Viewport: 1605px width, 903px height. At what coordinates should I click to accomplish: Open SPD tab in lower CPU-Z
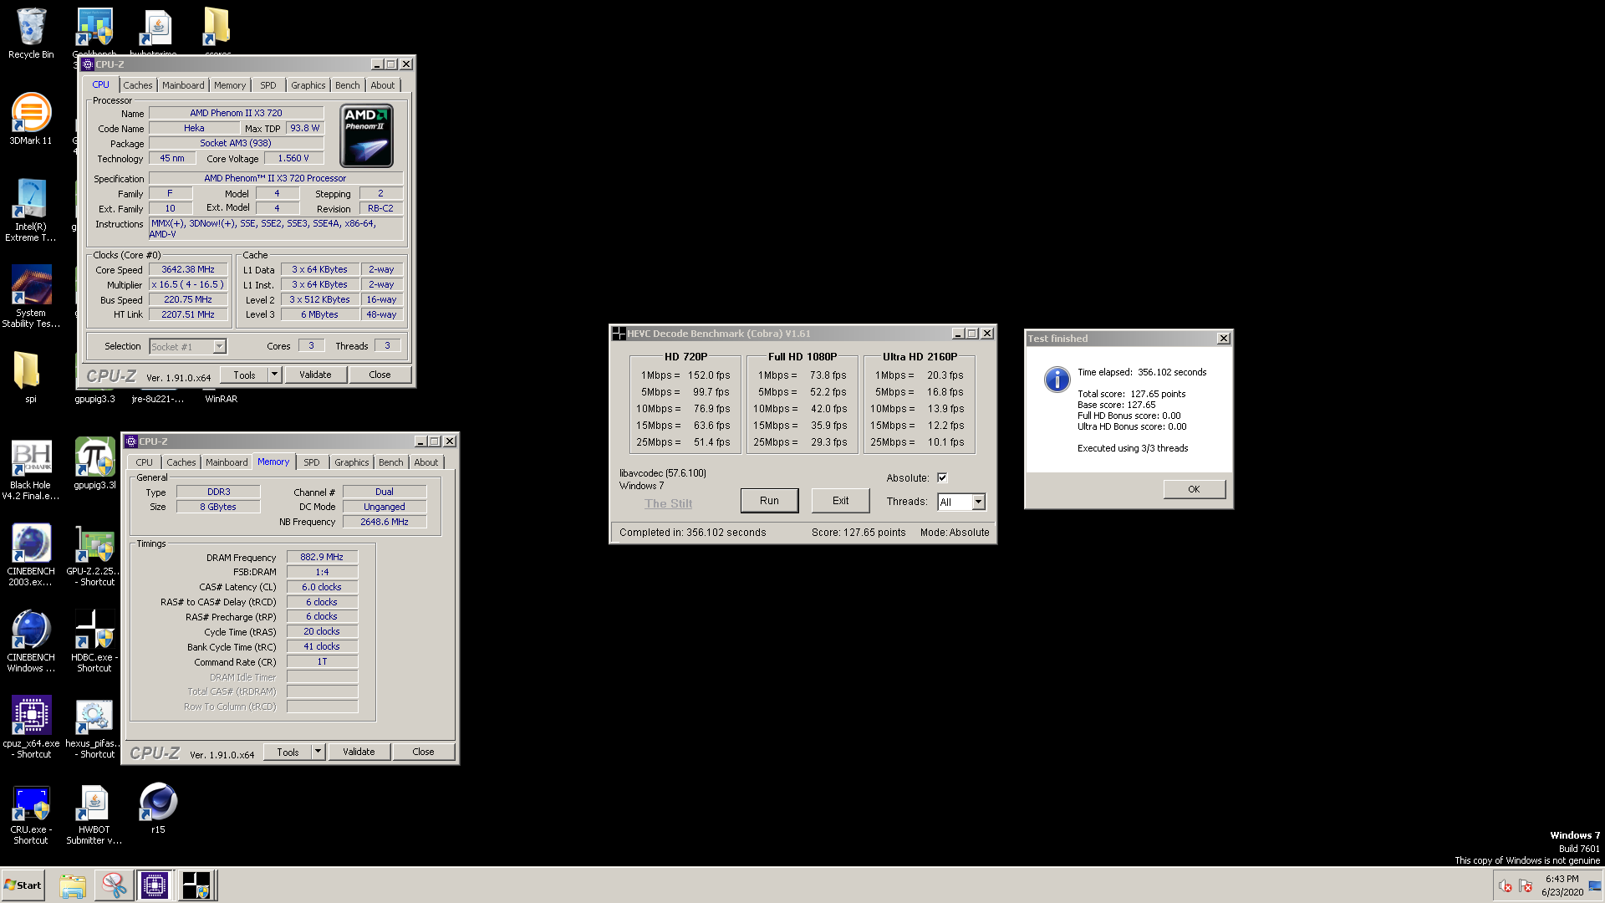click(x=311, y=462)
